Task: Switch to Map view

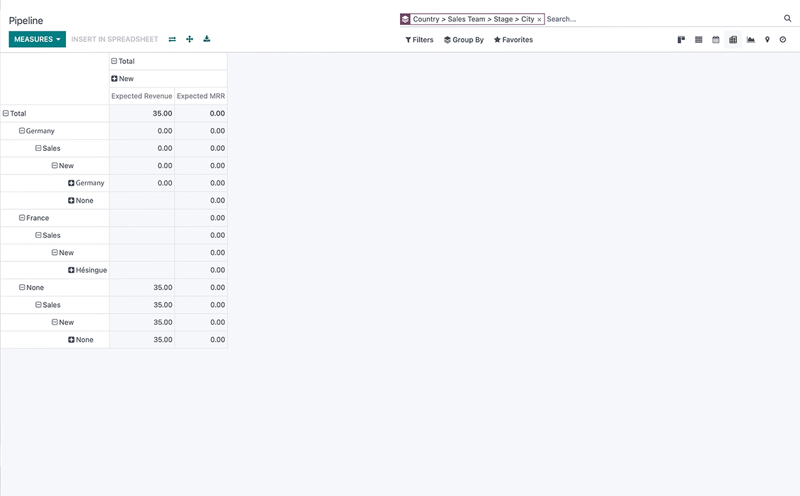Action: pos(767,40)
